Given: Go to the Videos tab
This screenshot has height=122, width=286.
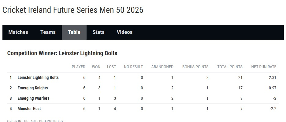Looking at the screenshot, I should click(124, 32).
